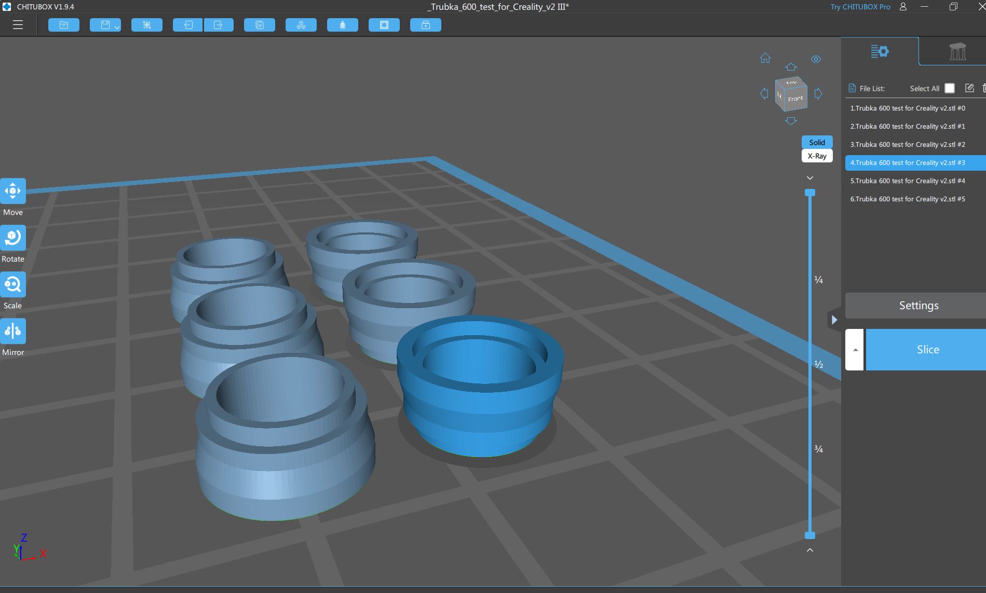Reset view with the home icon

[x=765, y=58]
